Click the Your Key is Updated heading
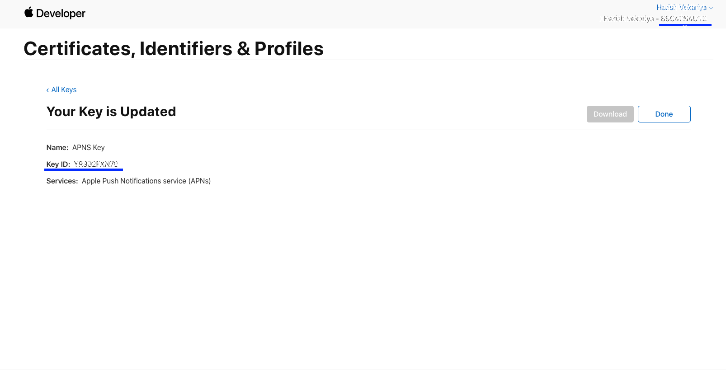This screenshot has width=726, height=371. [x=111, y=112]
